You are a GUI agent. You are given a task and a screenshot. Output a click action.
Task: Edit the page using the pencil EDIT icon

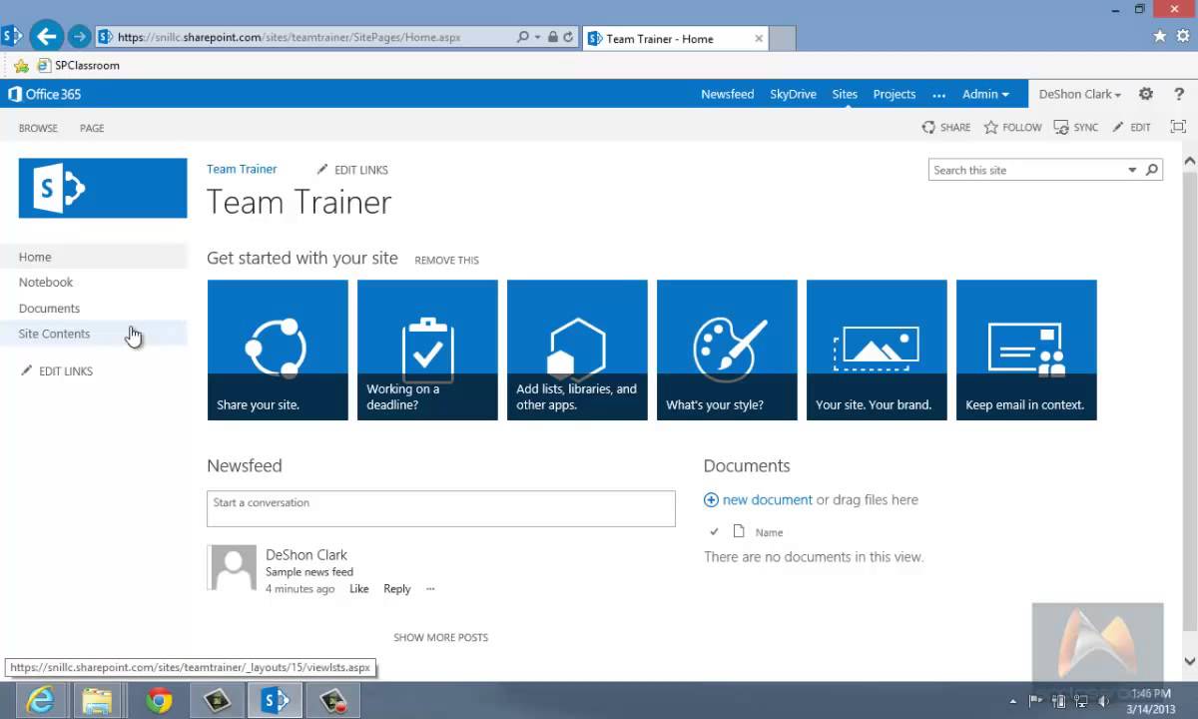tap(1133, 127)
